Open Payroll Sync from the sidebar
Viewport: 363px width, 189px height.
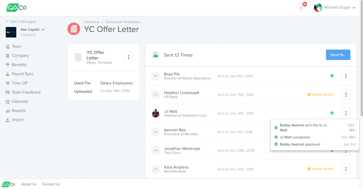(23, 74)
